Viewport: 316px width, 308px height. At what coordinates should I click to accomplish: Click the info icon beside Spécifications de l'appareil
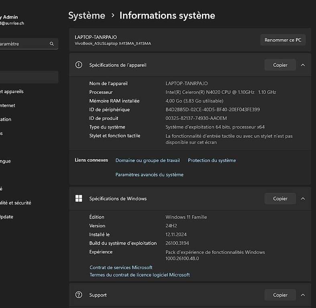[79, 65]
